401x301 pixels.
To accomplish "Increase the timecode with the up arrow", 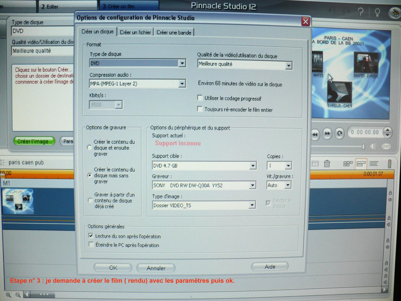I will [x=388, y=130].
